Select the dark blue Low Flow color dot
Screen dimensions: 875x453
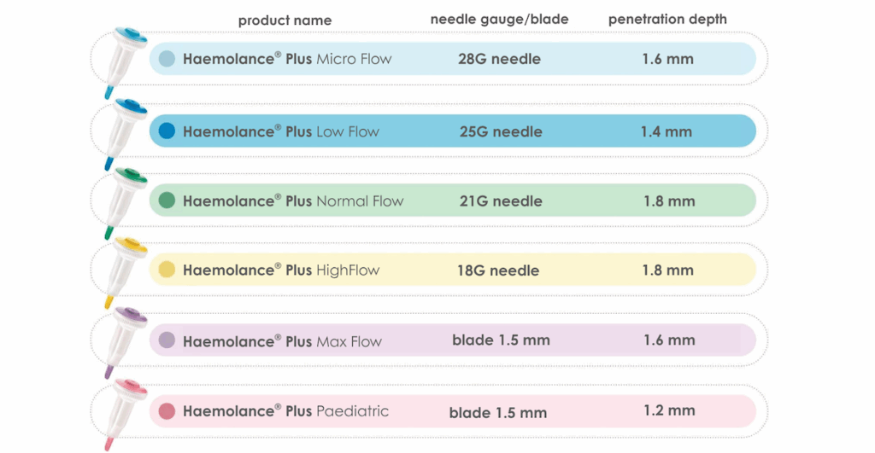[167, 131]
